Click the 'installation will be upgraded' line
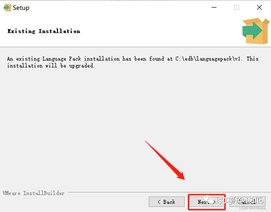The image size is (271, 212). 50,66
